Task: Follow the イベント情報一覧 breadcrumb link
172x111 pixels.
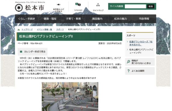Action: click(44, 30)
